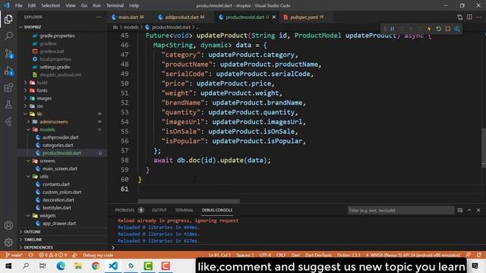This screenshot has height=273, width=486.
Task: Click Dart DevTools in status bar
Action: pos(318,255)
